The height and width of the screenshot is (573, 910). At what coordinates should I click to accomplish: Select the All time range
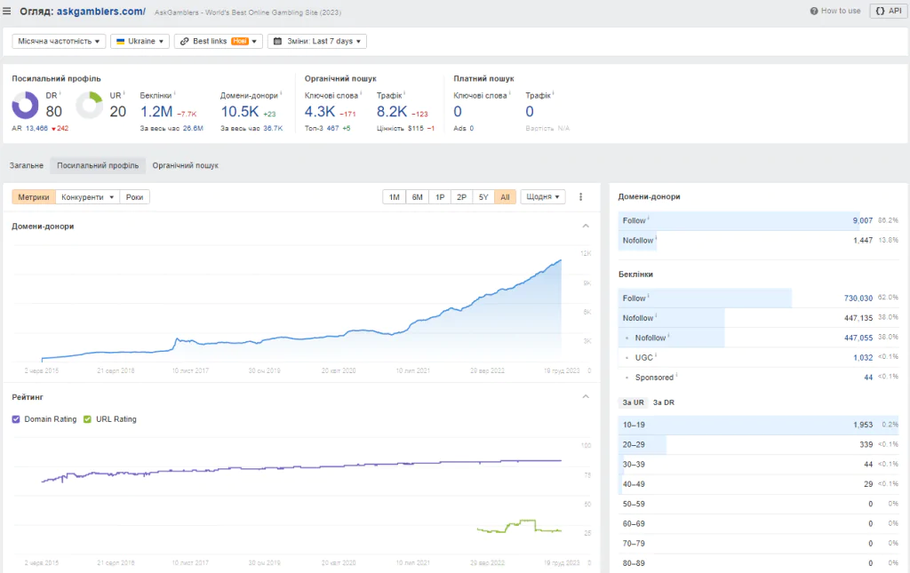(x=505, y=197)
